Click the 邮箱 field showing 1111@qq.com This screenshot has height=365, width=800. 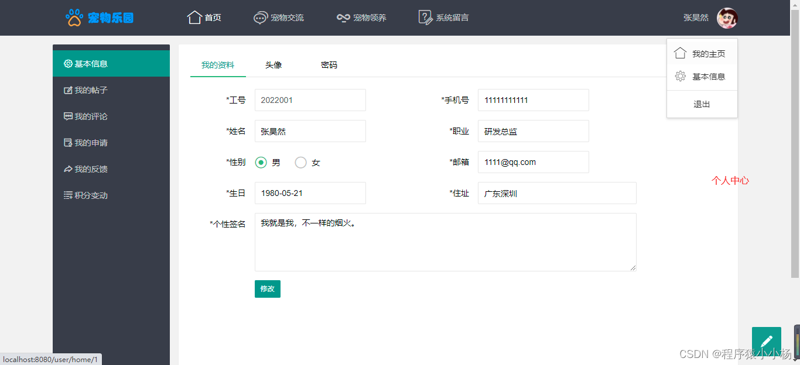click(x=534, y=162)
